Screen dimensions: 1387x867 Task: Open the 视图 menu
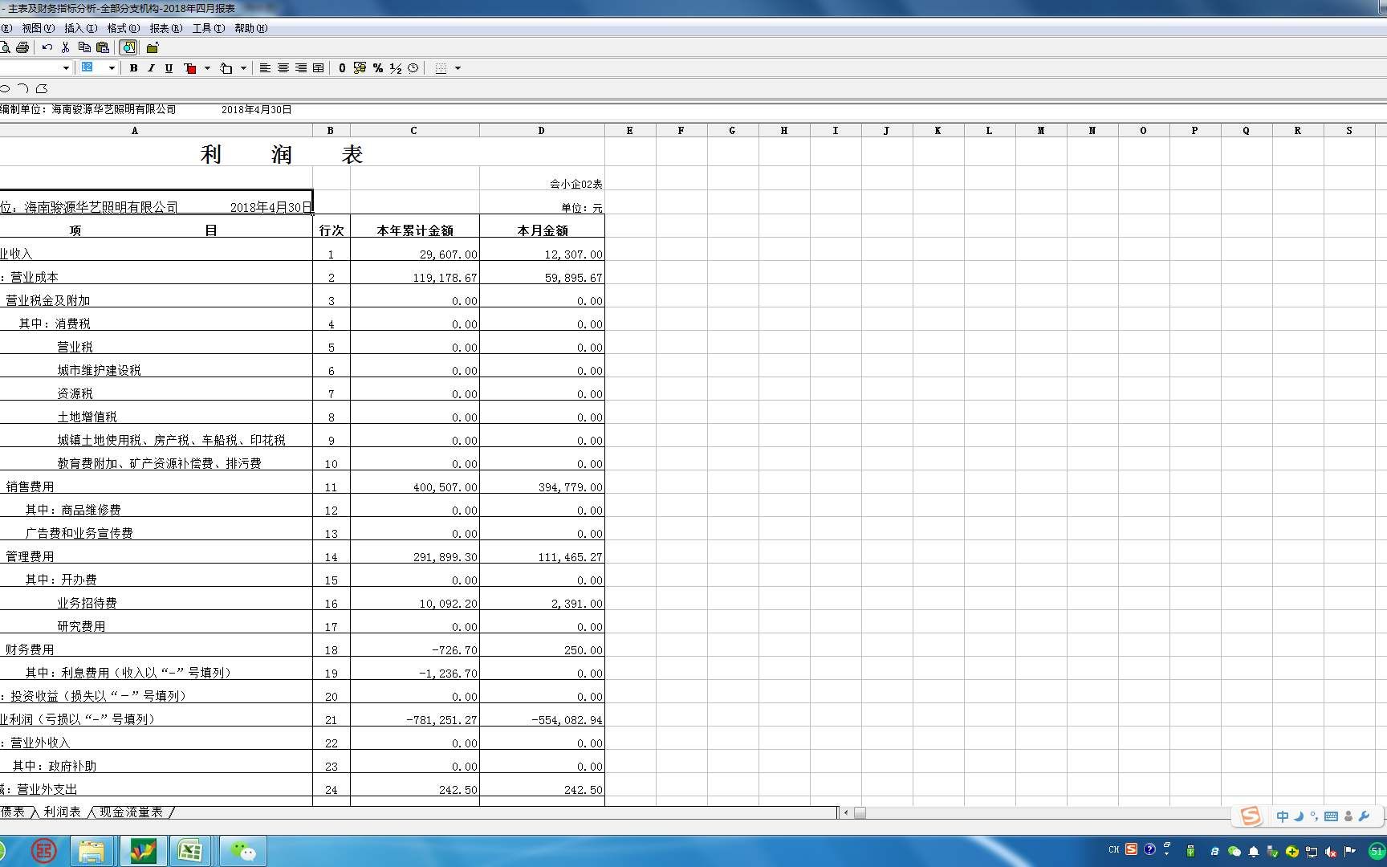pyautogui.click(x=38, y=28)
